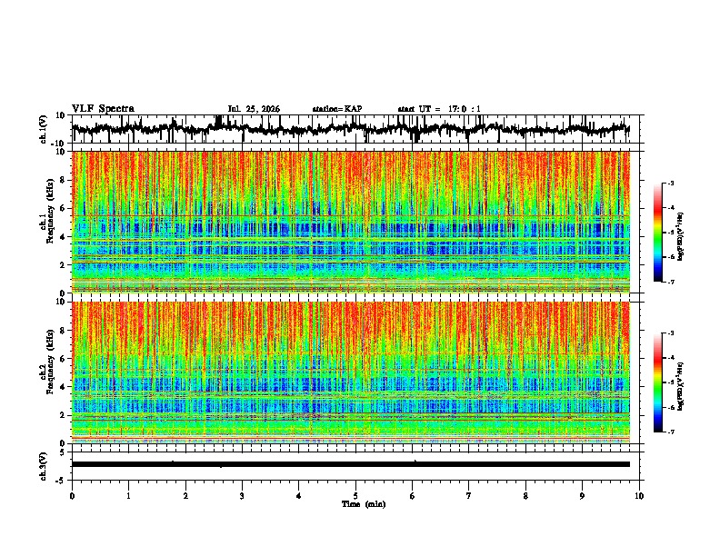Screen dimensions: 720x556
Task: Click time axis tick label "4"
Action: pyautogui.click(x=299, y=496)
